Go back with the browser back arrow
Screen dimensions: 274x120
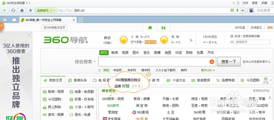click(5, 10)
